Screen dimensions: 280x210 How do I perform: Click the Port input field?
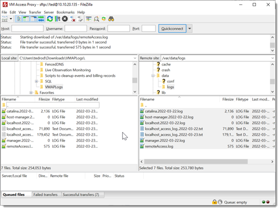click(148, 29)
